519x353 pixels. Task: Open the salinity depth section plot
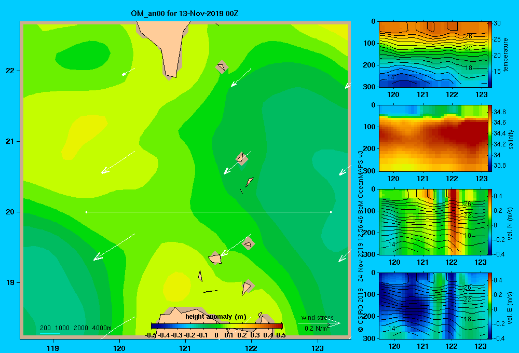coord(433,138)
